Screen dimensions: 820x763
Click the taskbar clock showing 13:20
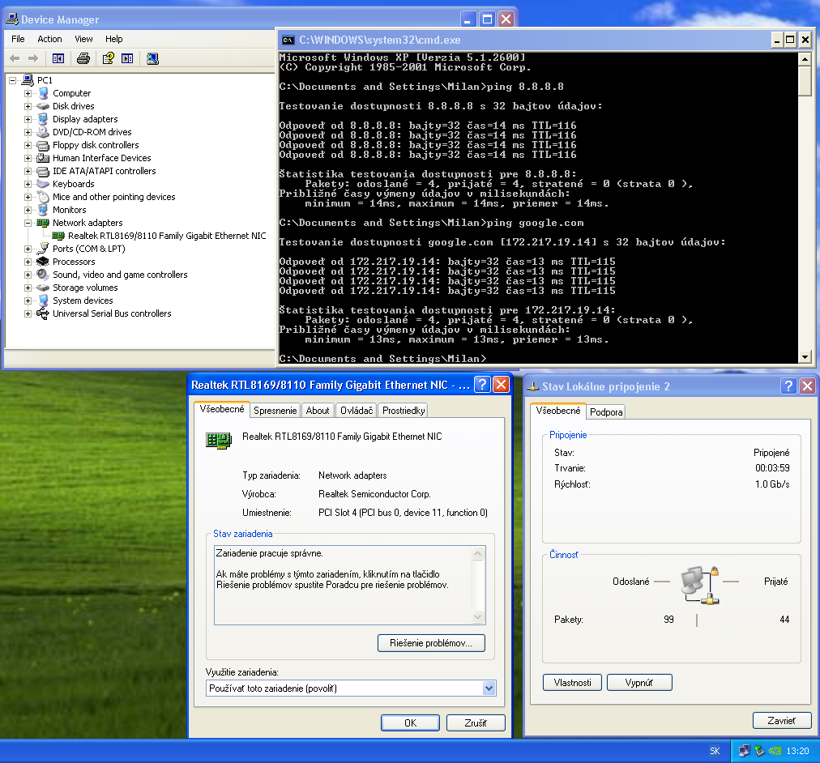click(797, 751)
